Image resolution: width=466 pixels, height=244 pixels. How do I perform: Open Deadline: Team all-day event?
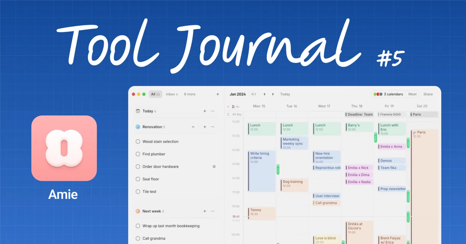point(359,114)
